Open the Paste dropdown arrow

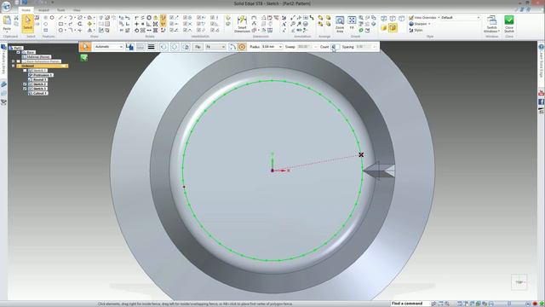(x=7, y=32)
